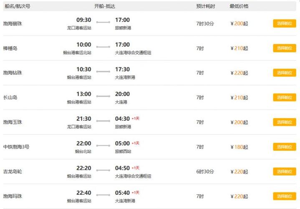This screenshot has width=300, height=209.
Task: Click ship name 中铁渤海3号
Action: [16, 147]
